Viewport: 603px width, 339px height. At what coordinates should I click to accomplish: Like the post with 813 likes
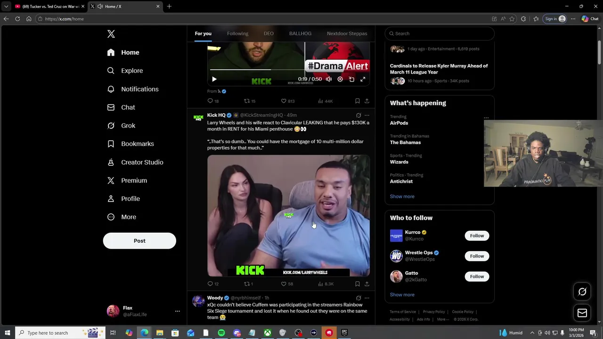click(x=287, y=101)
